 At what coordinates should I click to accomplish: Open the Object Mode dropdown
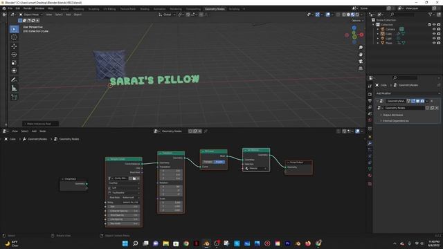pyautogui.click(x=30, y=15)
